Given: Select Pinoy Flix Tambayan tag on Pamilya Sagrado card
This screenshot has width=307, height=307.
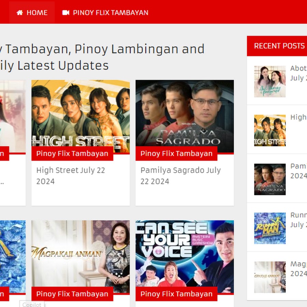Looking at the screenshot, I should [176, 153].
